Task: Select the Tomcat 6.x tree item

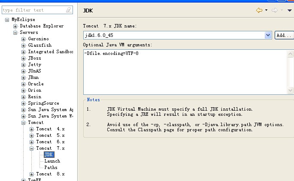Action: 50,142
